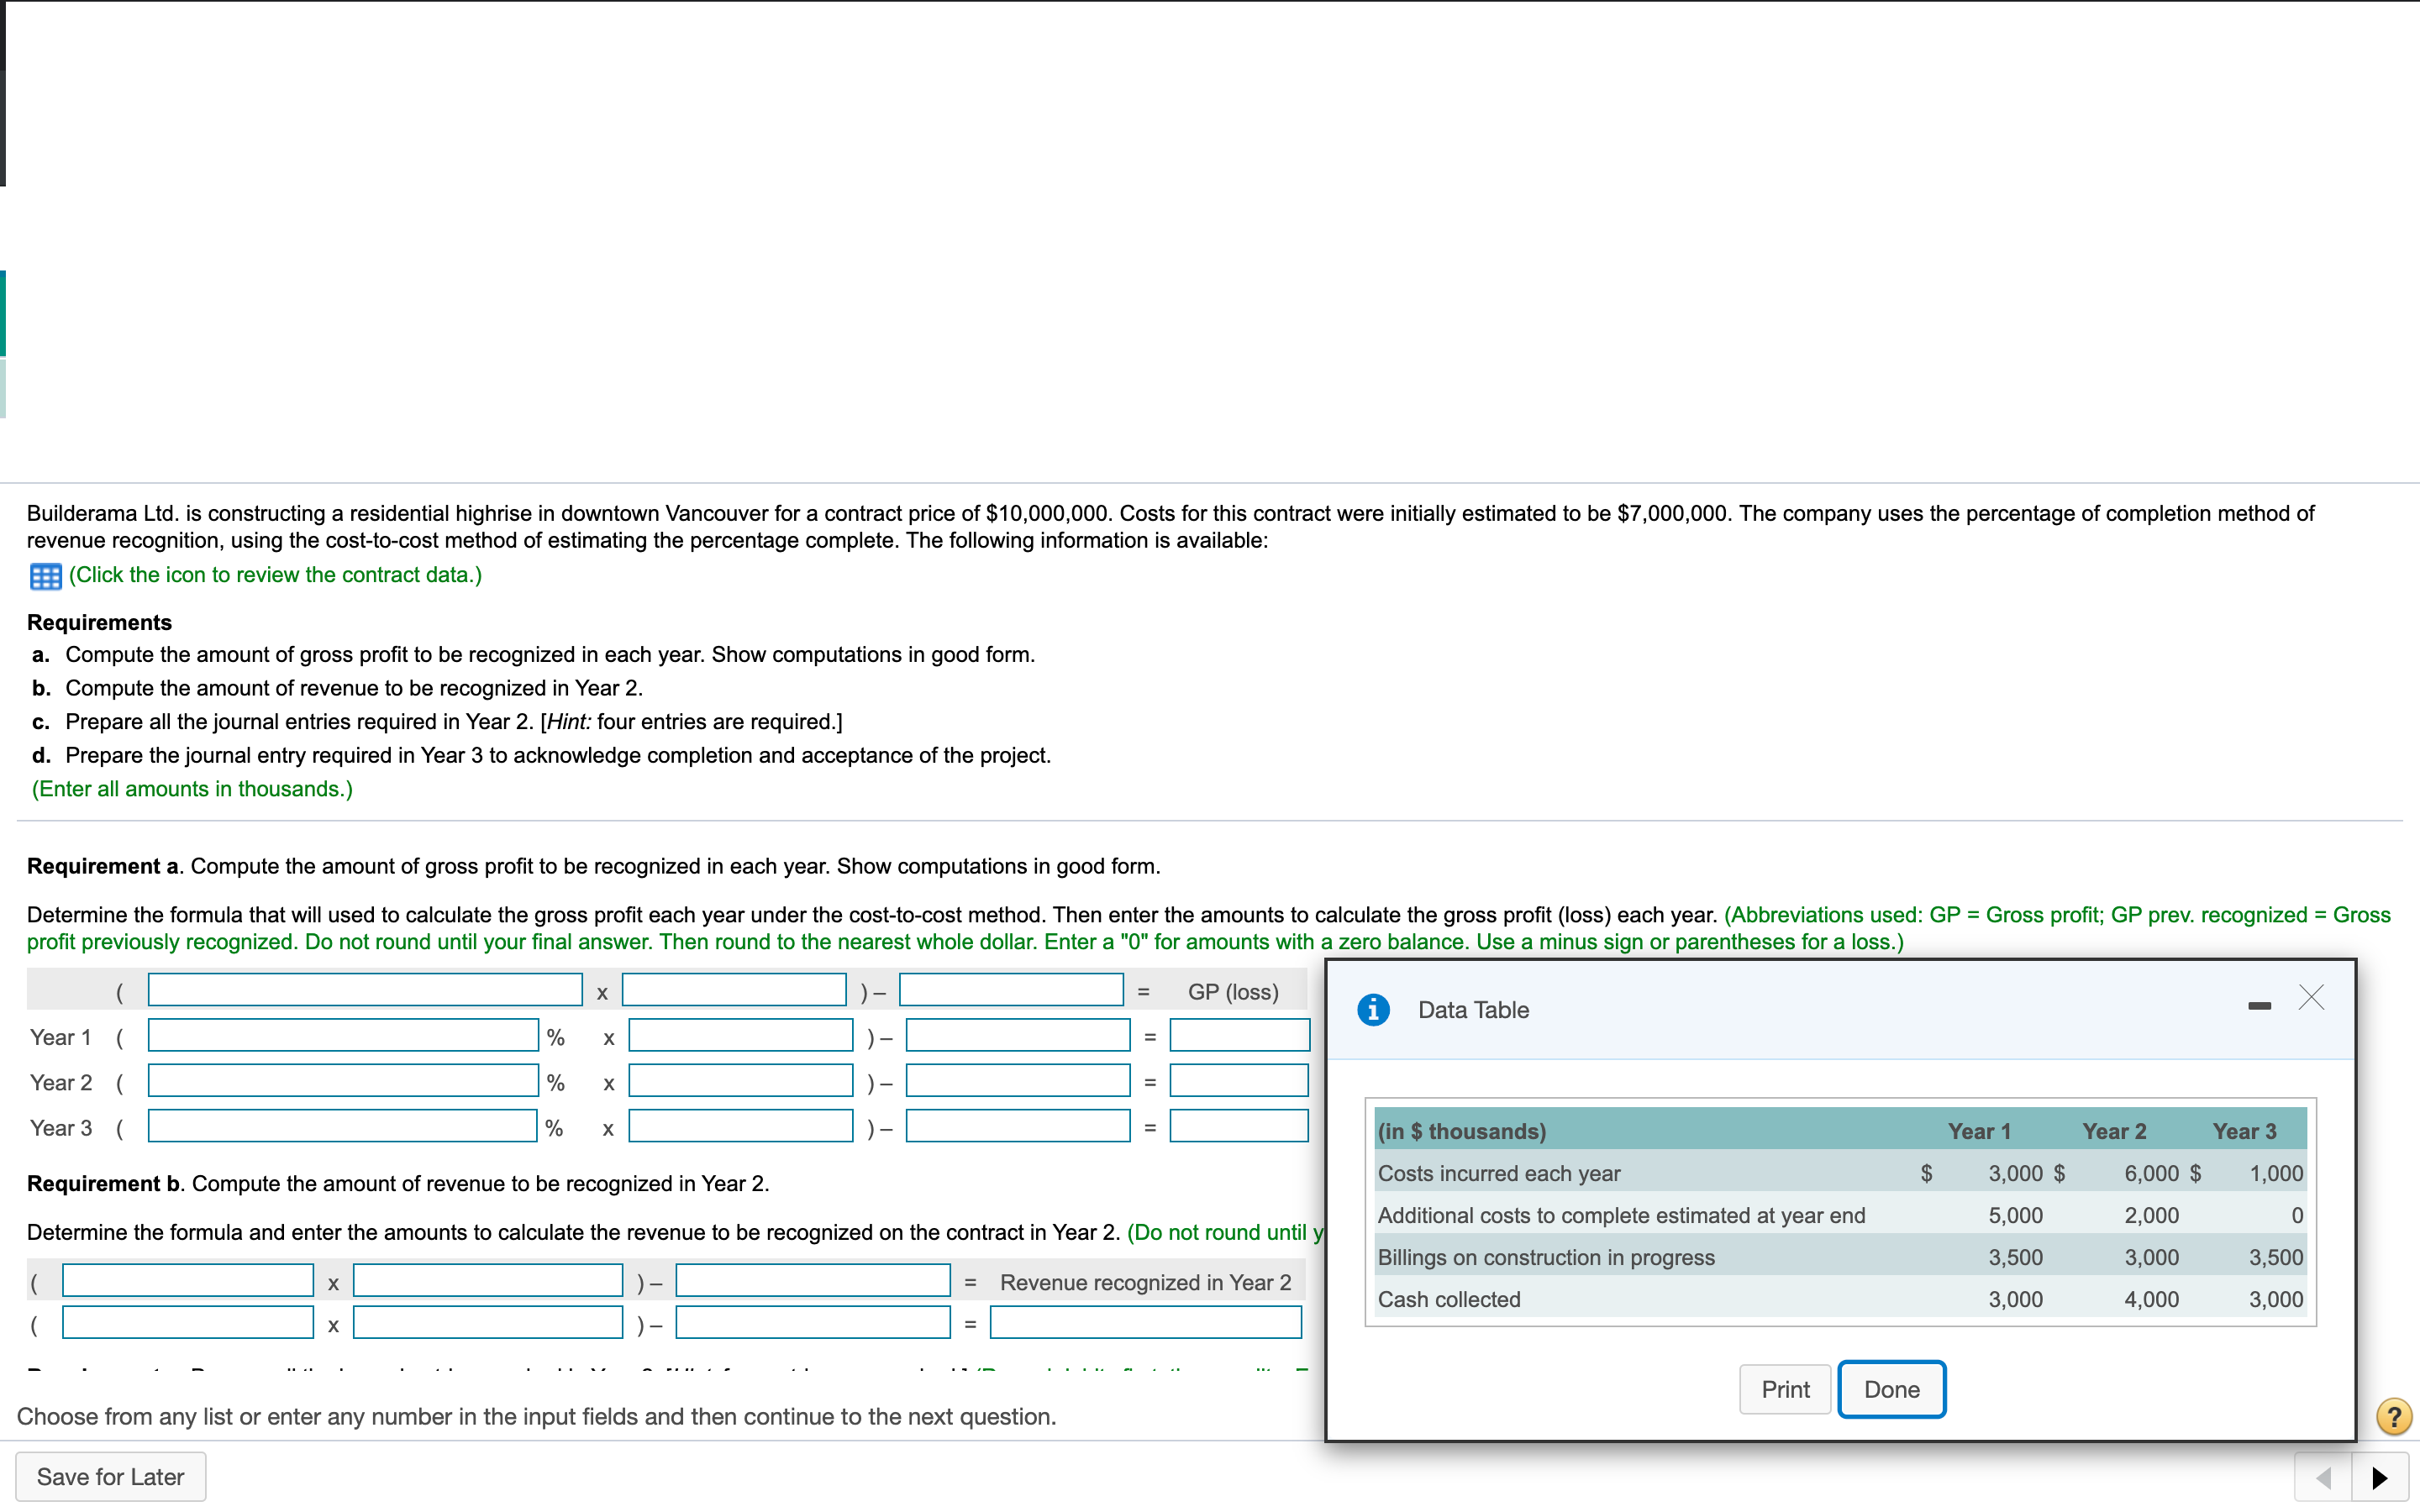Click Save for Later button
2420x1512 pixels.
pyautogui.click(x=110, y=1477)
